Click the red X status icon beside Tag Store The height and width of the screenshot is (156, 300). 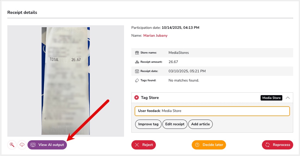tap(137, 98)
